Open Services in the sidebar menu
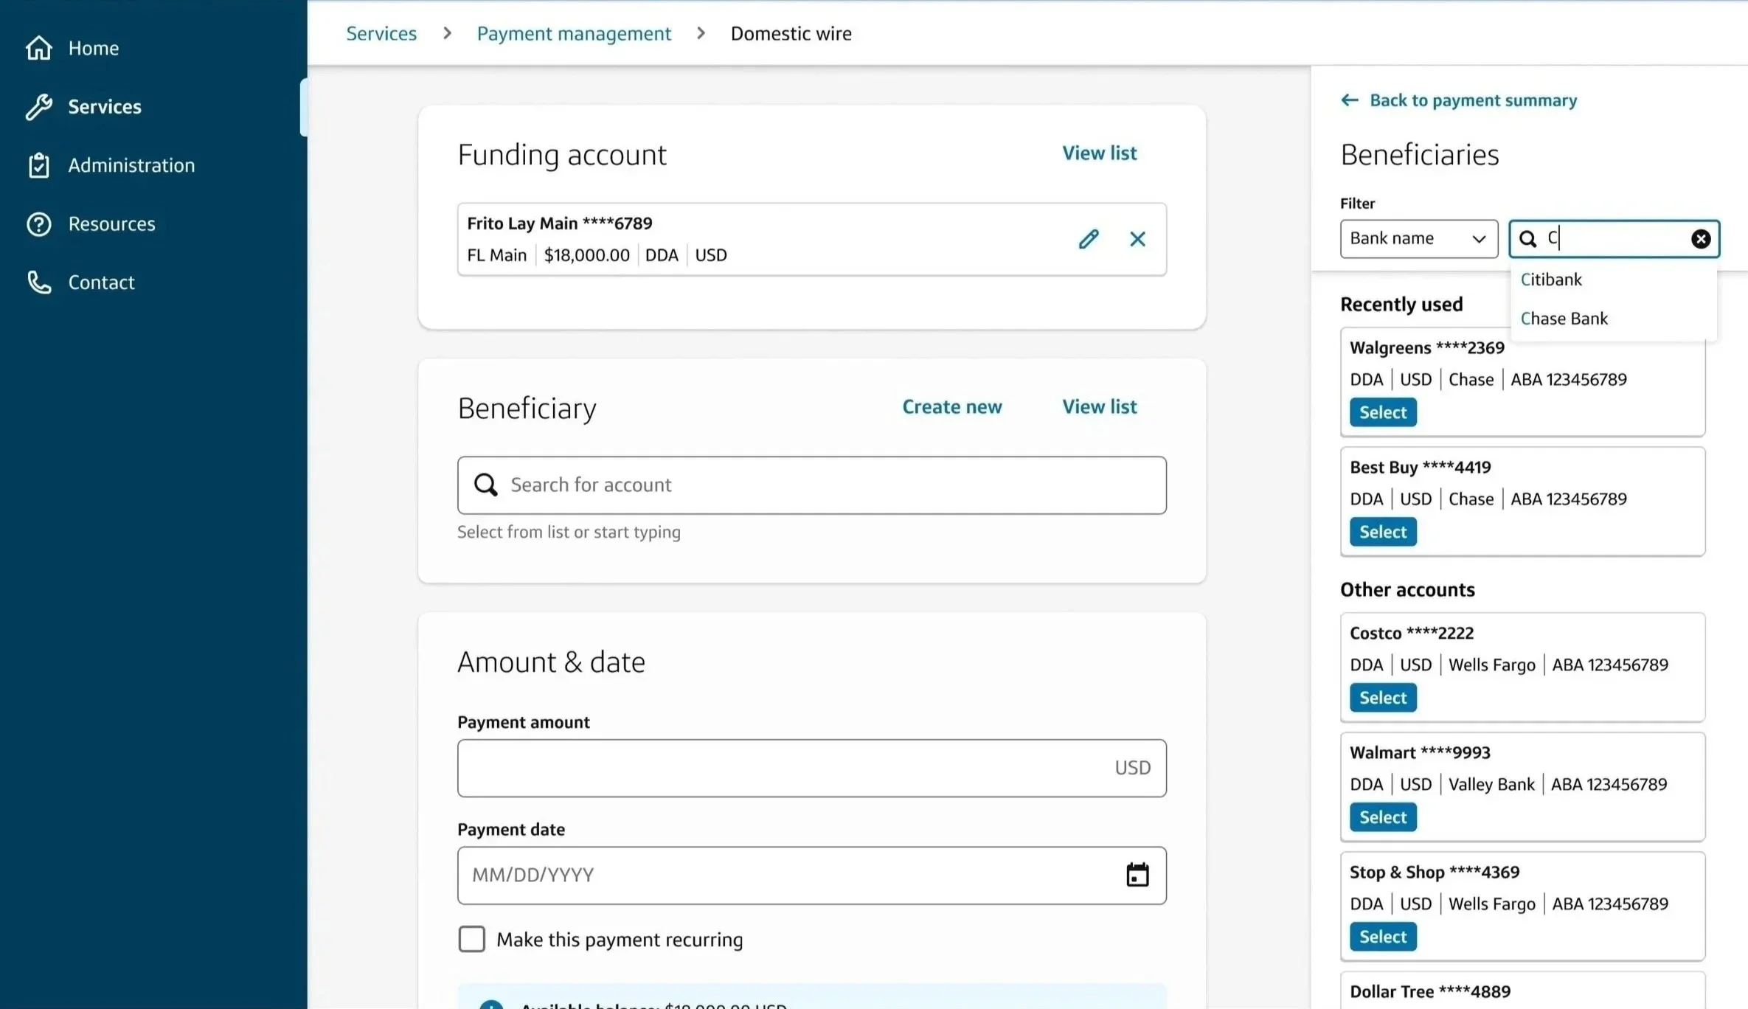The height and width of the screenshot is (1009, 1748). [104, 107]
